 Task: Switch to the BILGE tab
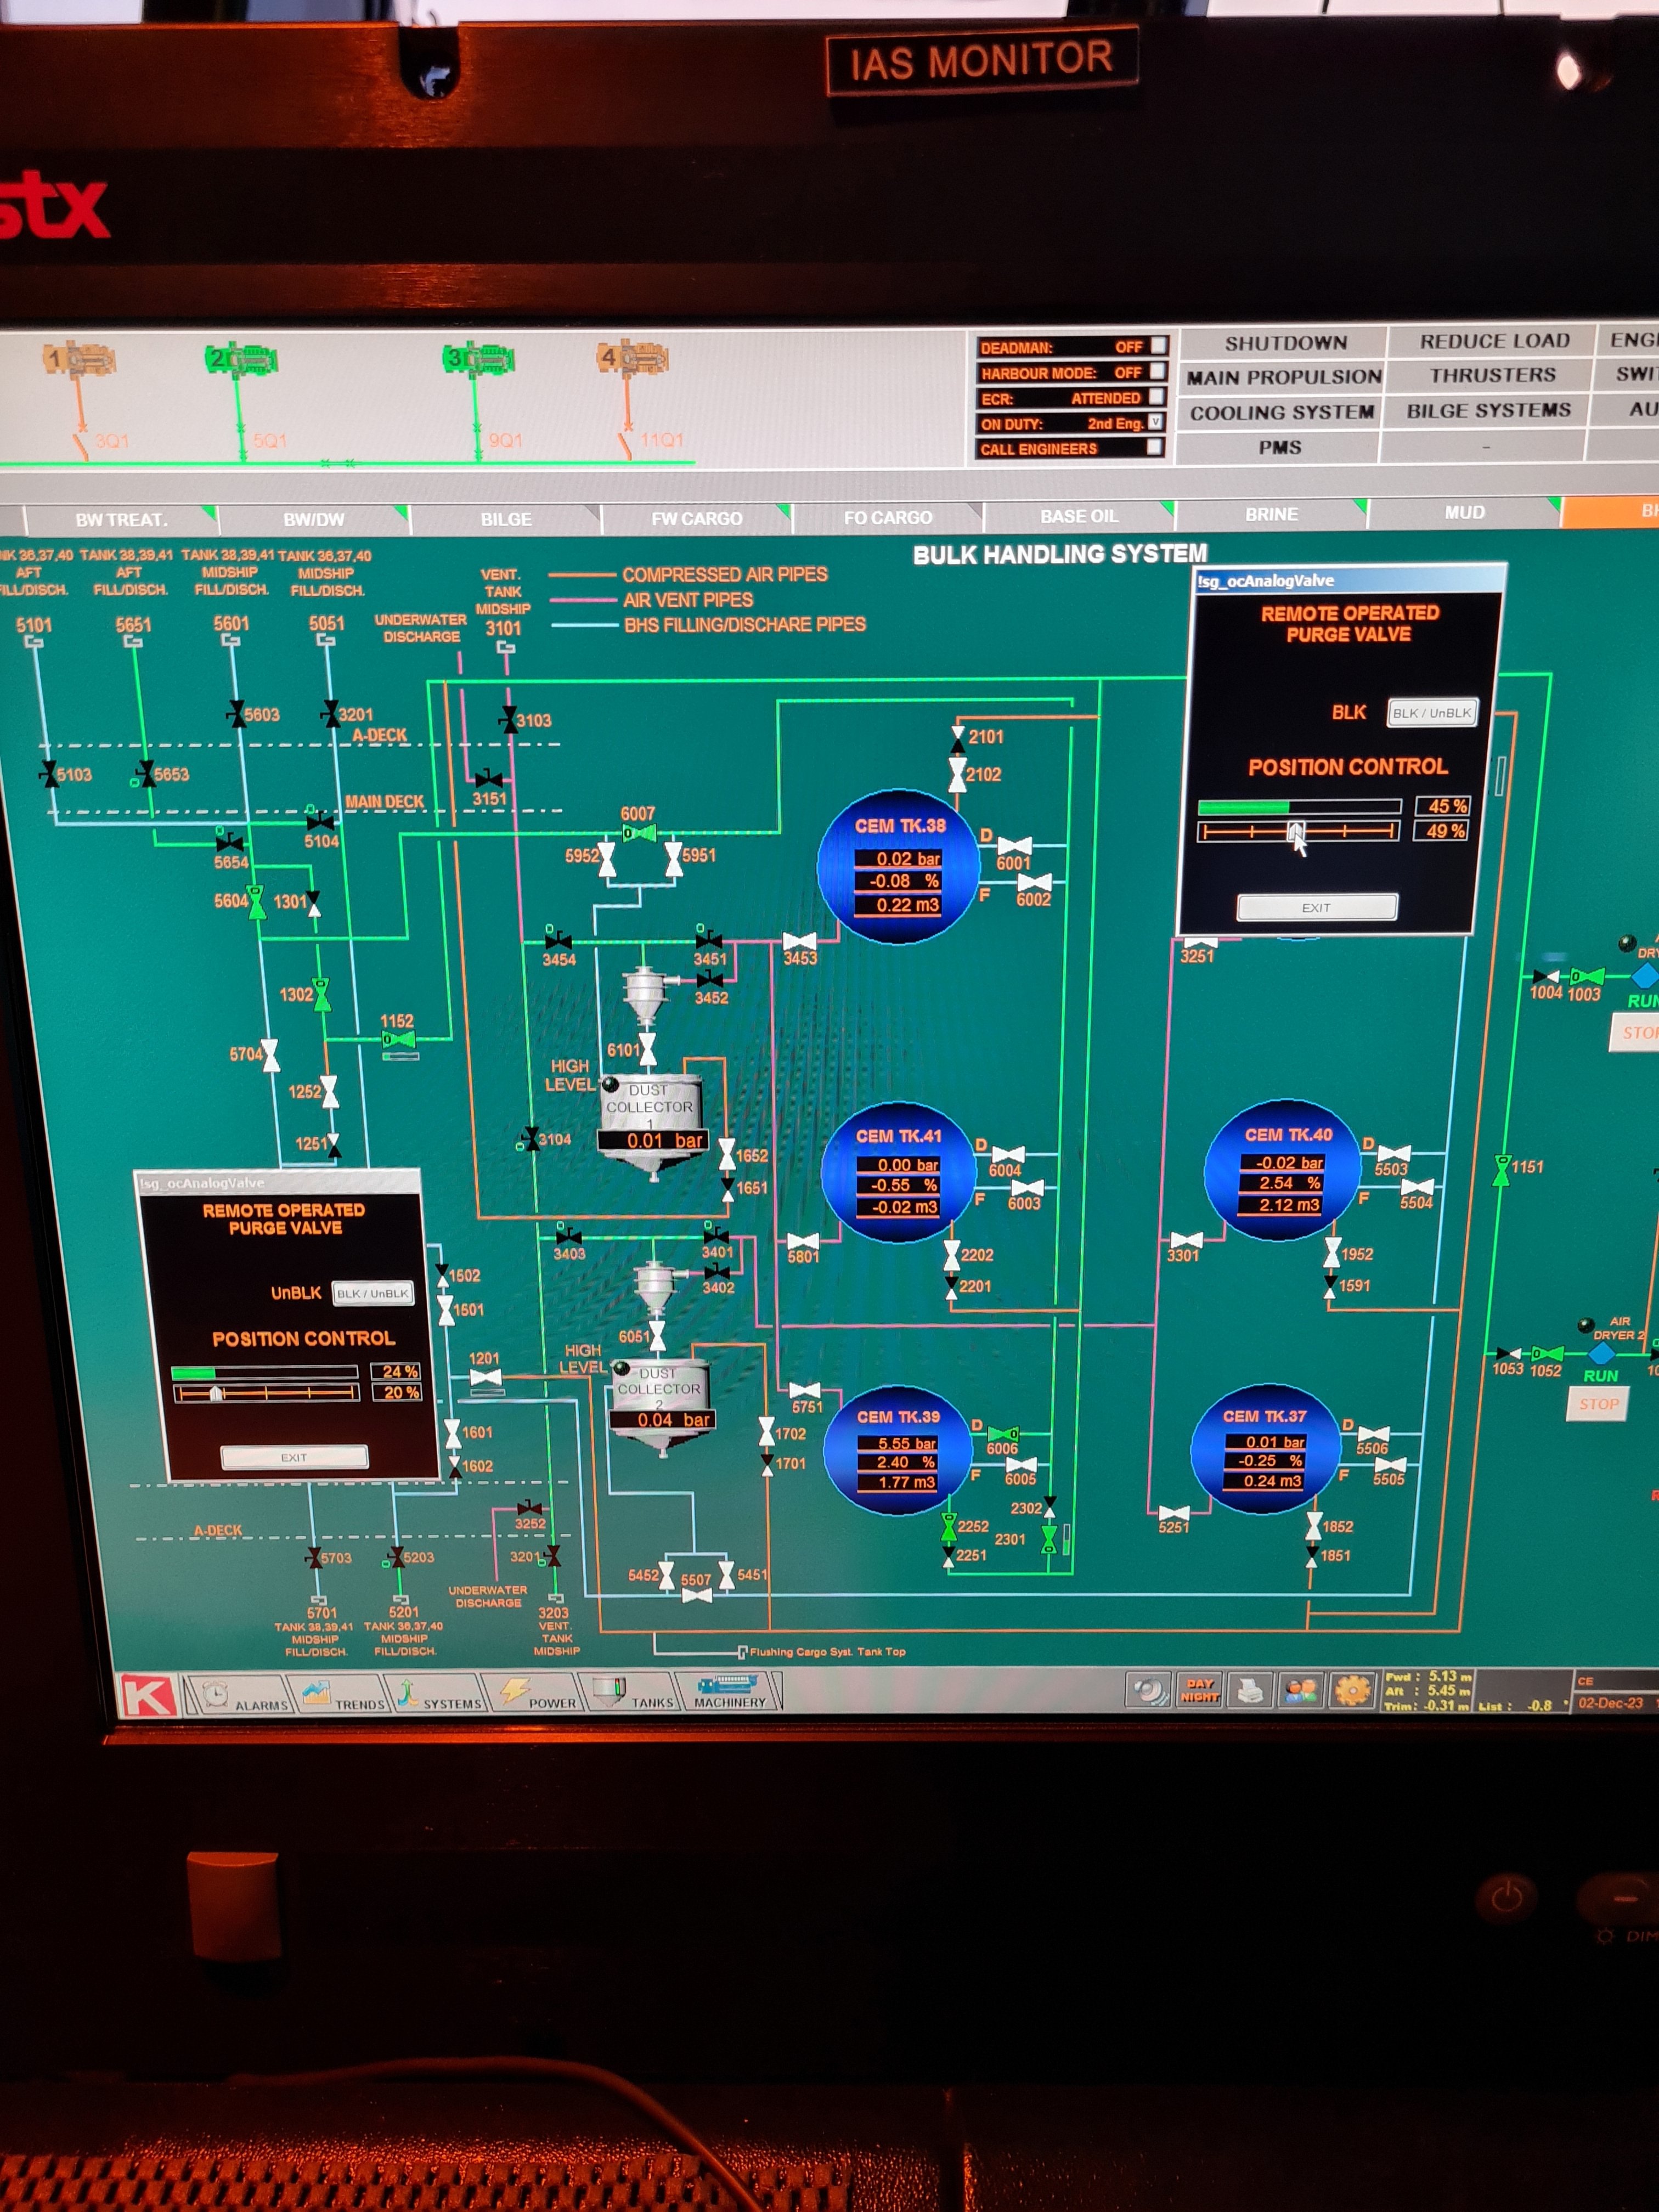(505, 519)
